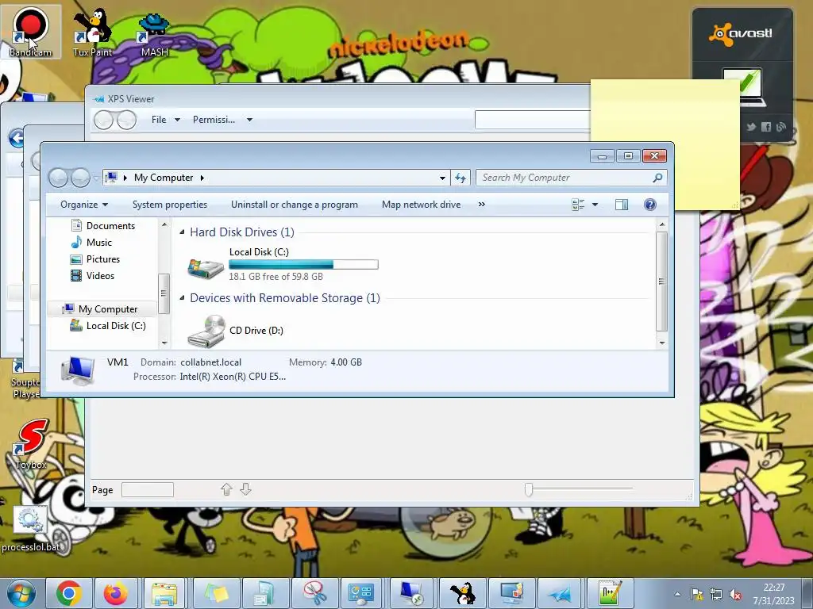Click System properties in the toolbar
The width and height of the screenshot is (813, 609).
[170, 205]
